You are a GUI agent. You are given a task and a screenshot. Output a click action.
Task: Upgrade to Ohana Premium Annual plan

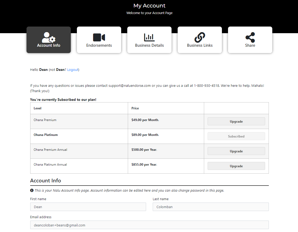pyautogui.click(x=236, y=151)
